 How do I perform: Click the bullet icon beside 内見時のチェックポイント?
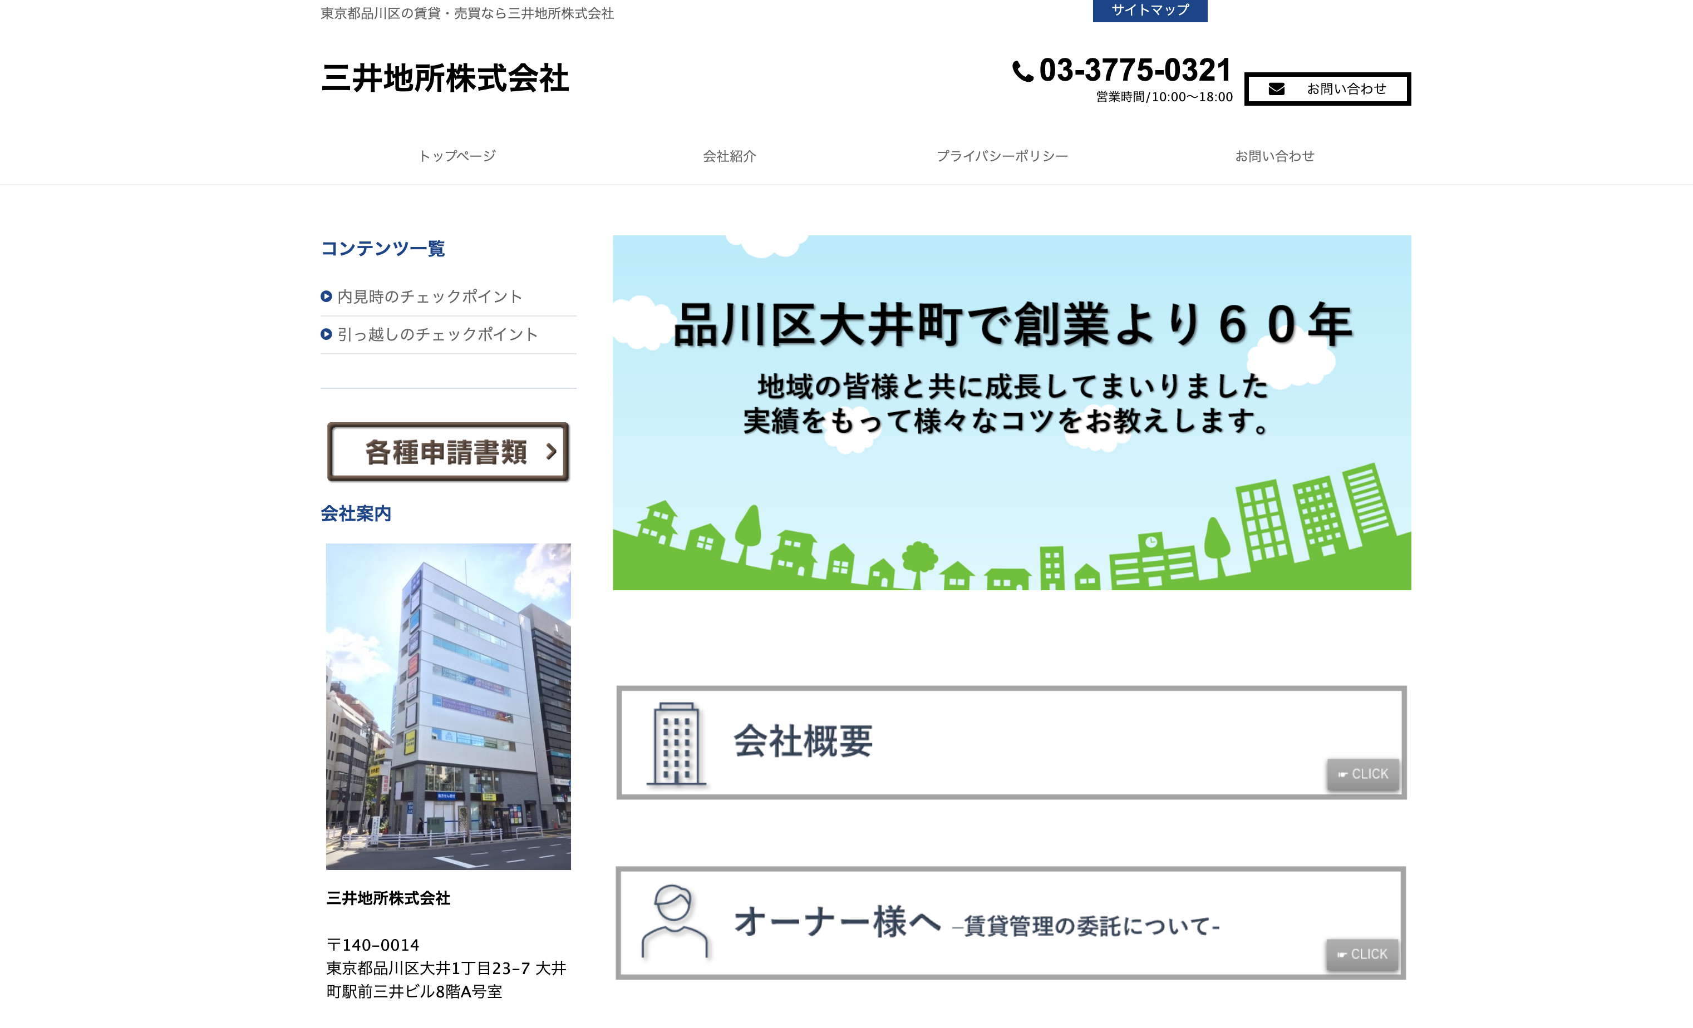(326, 296)
